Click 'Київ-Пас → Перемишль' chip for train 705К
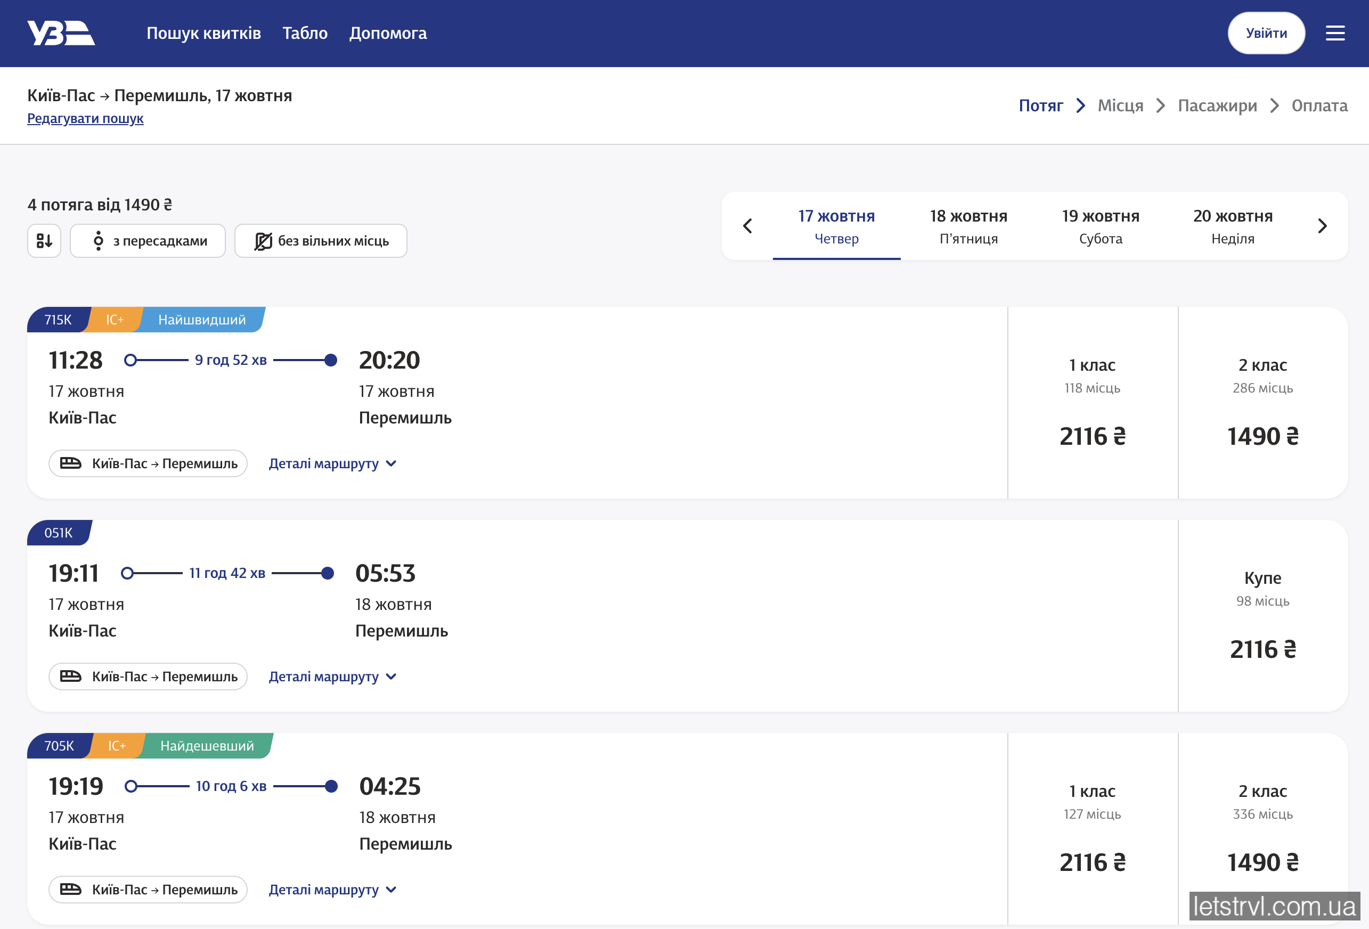 (x=148, y=890)
